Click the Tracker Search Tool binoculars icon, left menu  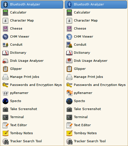pyautogui.click(x=5, y=141)
